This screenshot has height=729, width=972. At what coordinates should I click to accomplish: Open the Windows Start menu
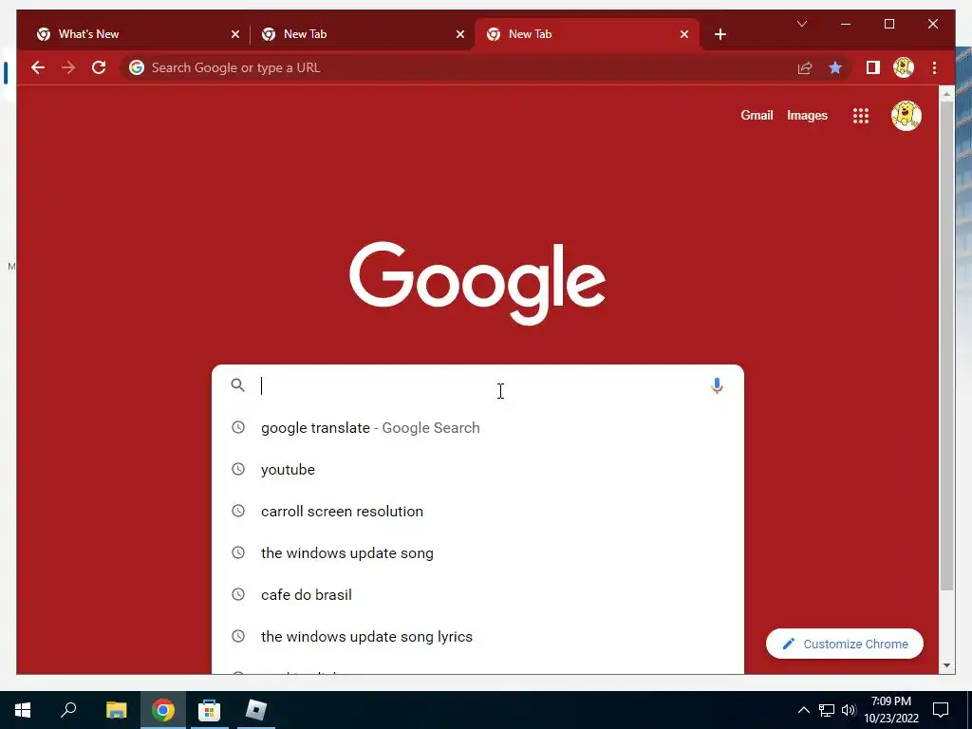[x=23, y=710]
